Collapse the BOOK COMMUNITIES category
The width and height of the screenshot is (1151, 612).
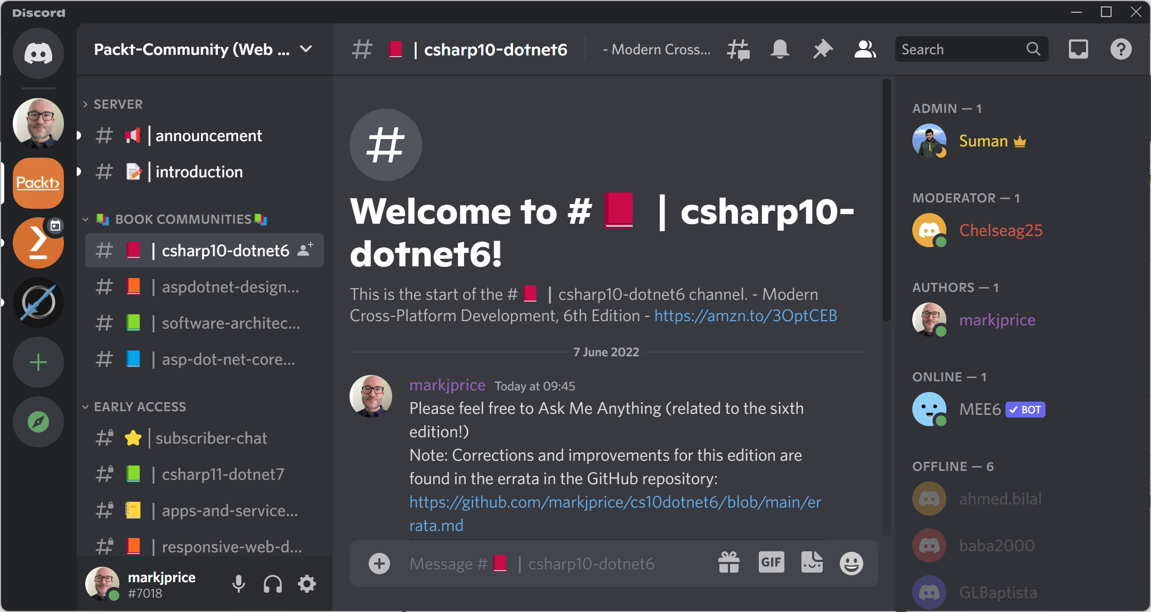point(183,219)
